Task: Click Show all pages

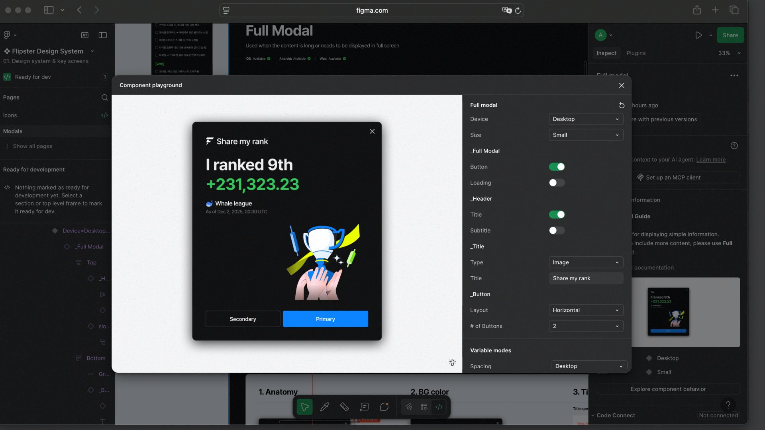Action: [x=33, y=146]
